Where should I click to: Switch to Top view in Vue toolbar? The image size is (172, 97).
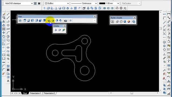[x=25, y=20]
